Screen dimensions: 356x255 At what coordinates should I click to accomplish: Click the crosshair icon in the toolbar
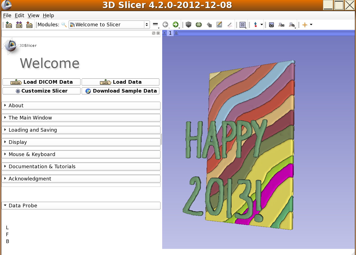click(305, 25)
